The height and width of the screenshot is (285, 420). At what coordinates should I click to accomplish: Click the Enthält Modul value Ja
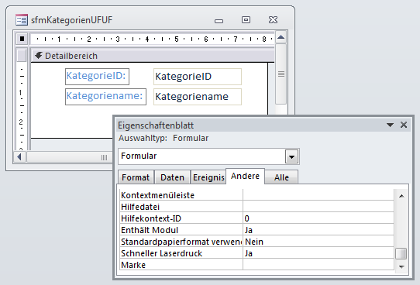(x=318, y=230)
